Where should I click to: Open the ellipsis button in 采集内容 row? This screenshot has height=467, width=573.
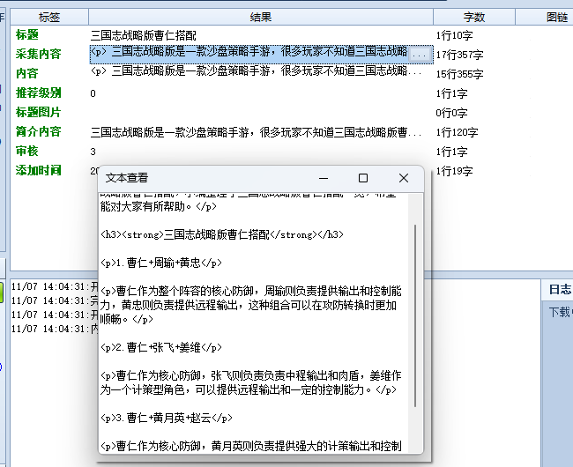pos(419,55)
